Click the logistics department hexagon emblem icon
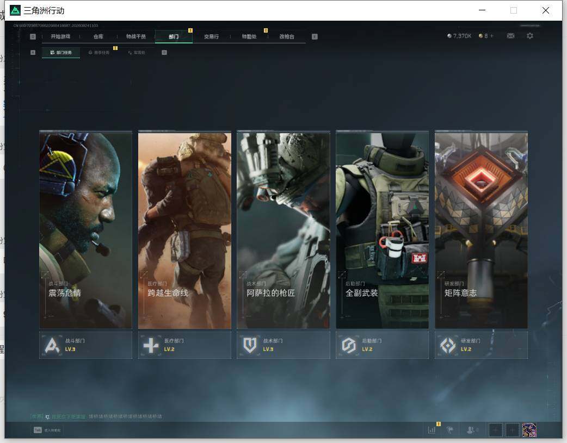567x443 pixels. click(x=349, y=345)
